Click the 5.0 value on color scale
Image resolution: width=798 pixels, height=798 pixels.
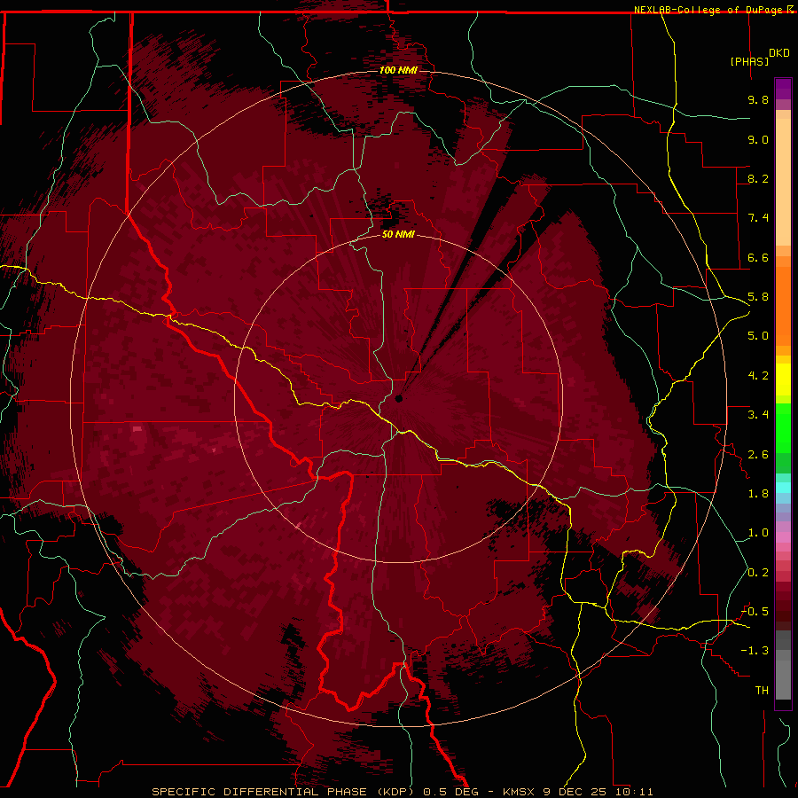point(758,336)
